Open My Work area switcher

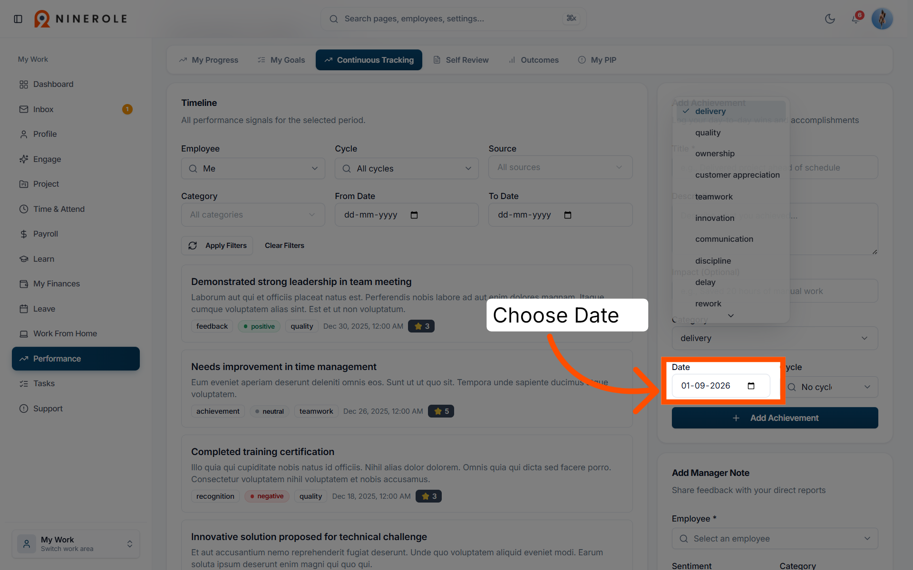76,544
